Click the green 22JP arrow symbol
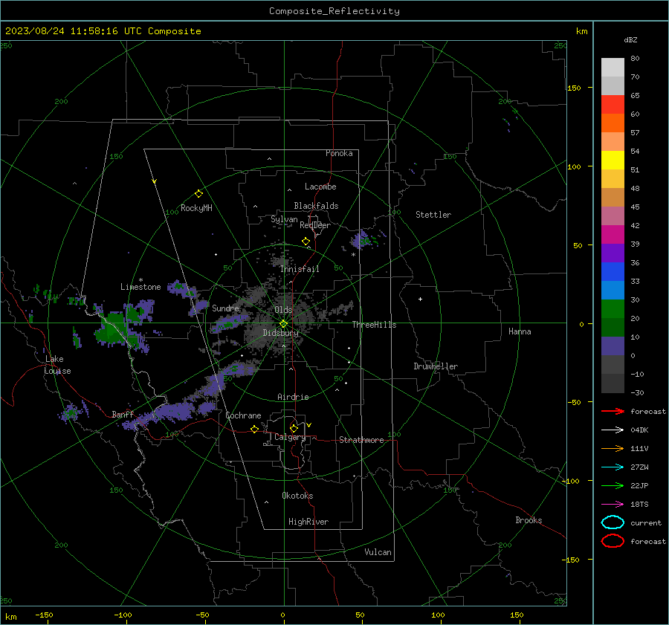Image resolution: width=669 pixels, height=625 pixels. click(x=613, y=485)
